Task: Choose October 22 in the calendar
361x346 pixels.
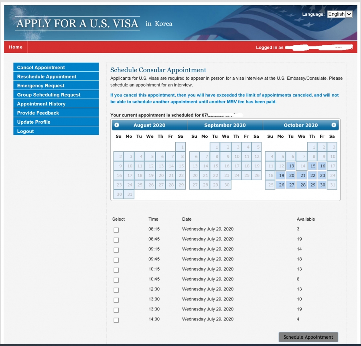Action: point(312,175)
